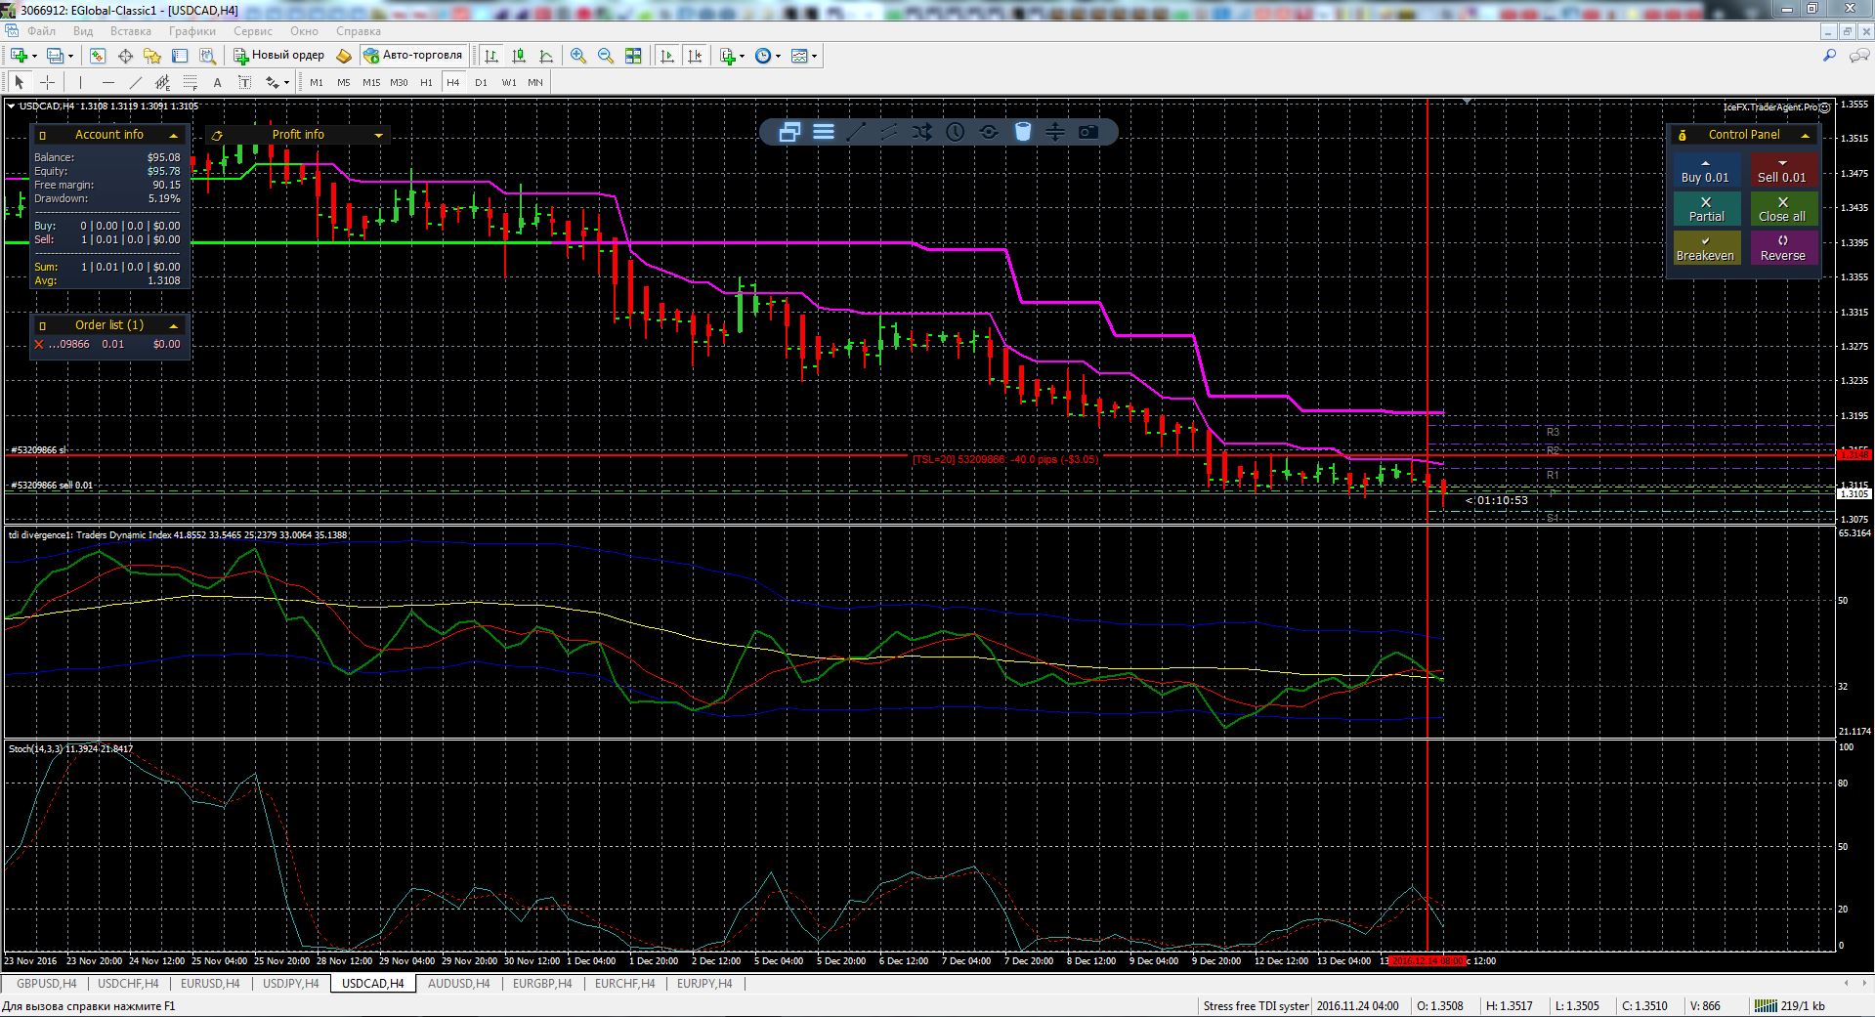Switch chart to candlesticks mode

coord(519,56)
